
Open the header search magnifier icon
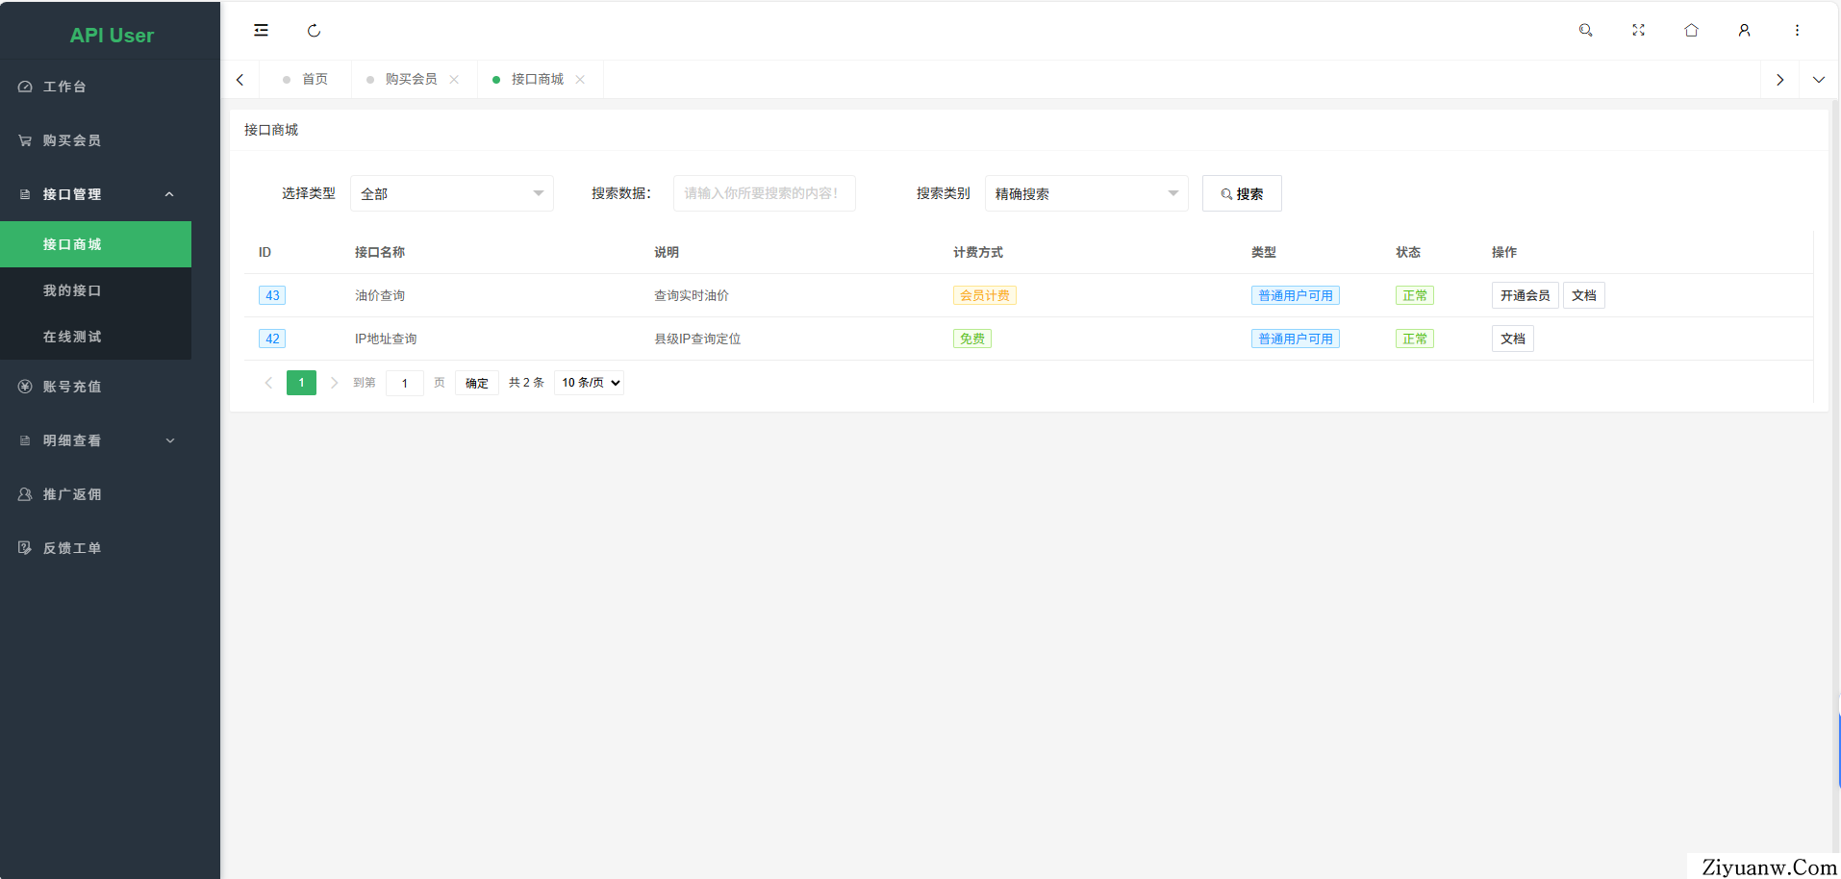[1585, 31]
